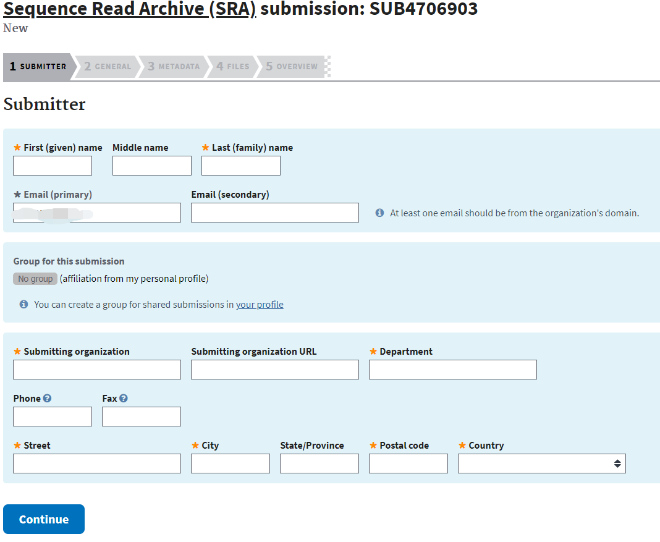Click into the Middle name field
660x542 pixels.
(152, 166)
